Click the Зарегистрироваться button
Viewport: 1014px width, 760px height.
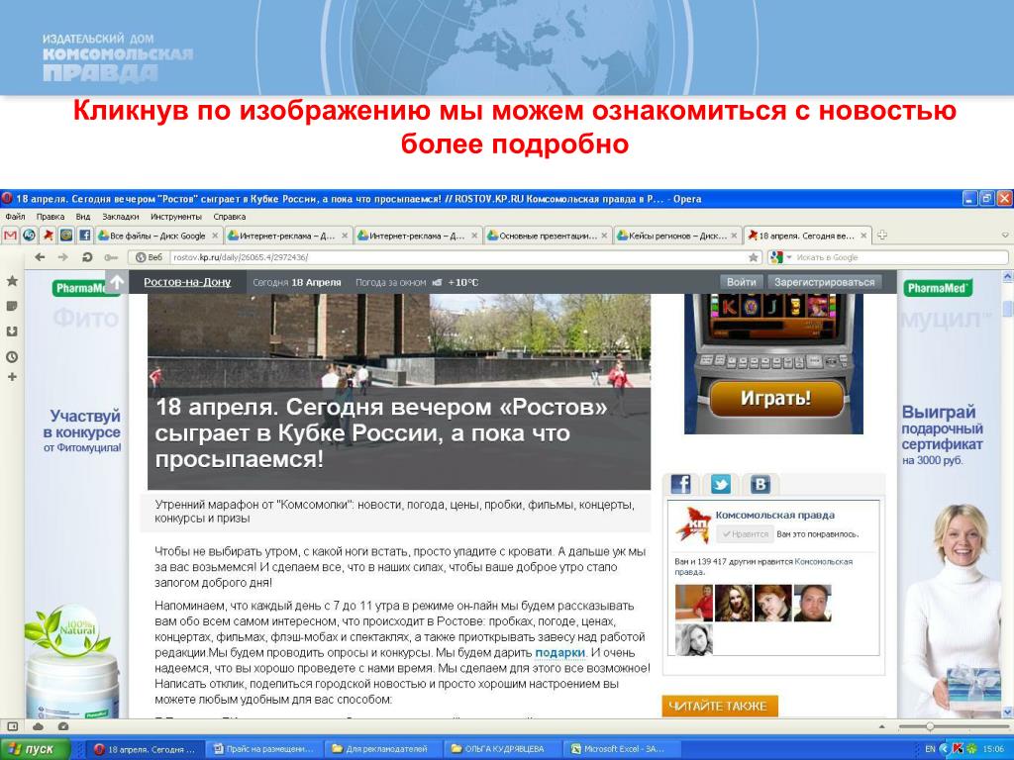(824, 282)
